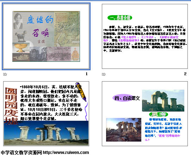The image size is (191, 155).
Task: Click the bronze animal statue image on slide 1
Action: (x=21, y=36)
